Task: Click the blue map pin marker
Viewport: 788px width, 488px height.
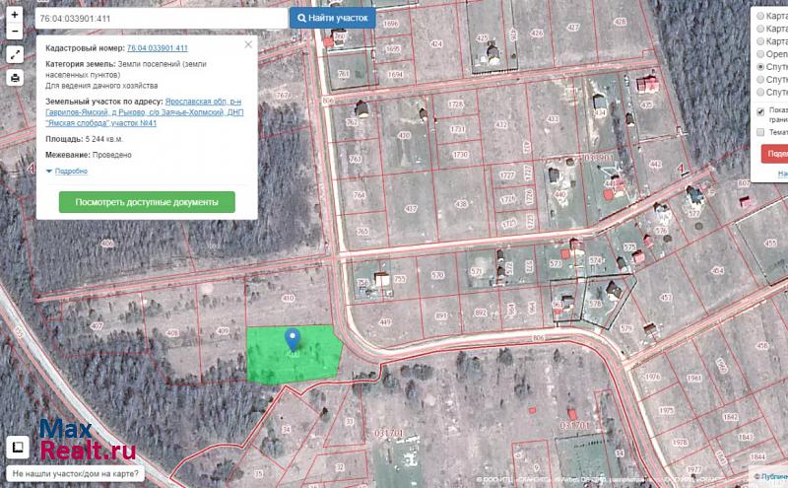Action: (x=293, y=340)
